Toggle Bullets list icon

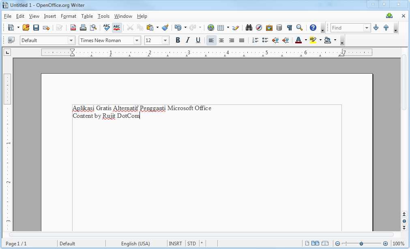coord(265,40)
